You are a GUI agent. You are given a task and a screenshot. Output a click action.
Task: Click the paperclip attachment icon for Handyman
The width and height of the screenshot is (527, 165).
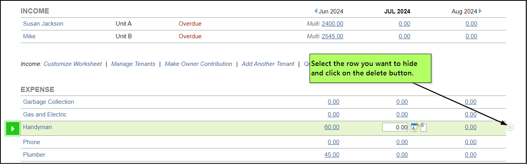(x=423, y=127)
